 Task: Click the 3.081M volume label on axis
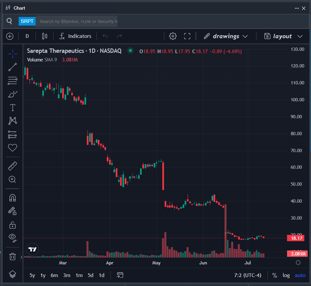point(297,254)
